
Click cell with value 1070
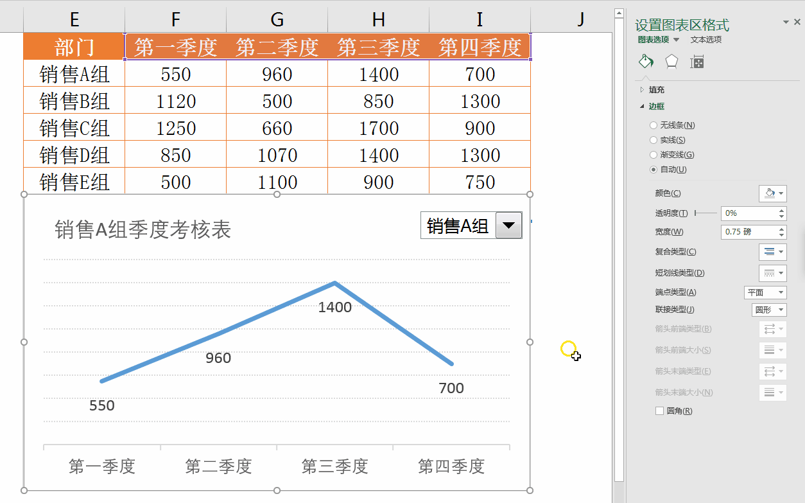pyautogui.click(x=277, y=155)
